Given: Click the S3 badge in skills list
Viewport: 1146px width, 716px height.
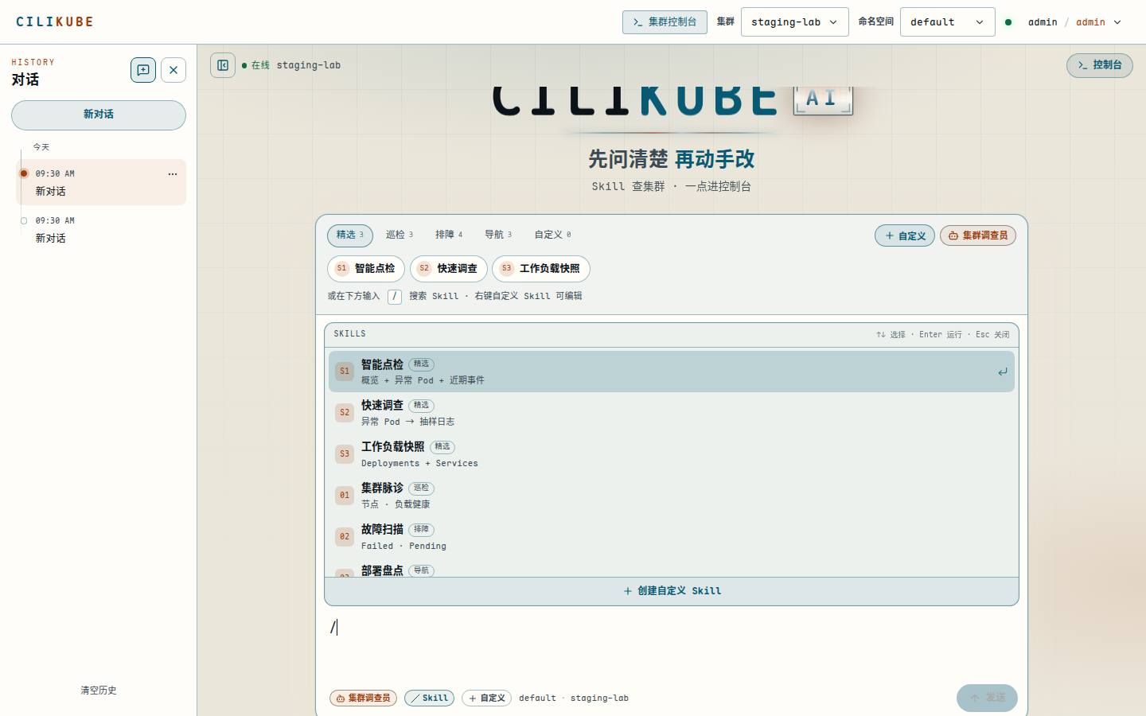Looking at the screenshot, I should click(x=345, y=454).
